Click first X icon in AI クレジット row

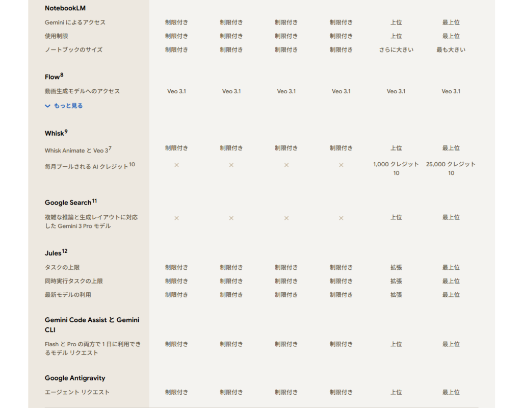tap(176, 165)
